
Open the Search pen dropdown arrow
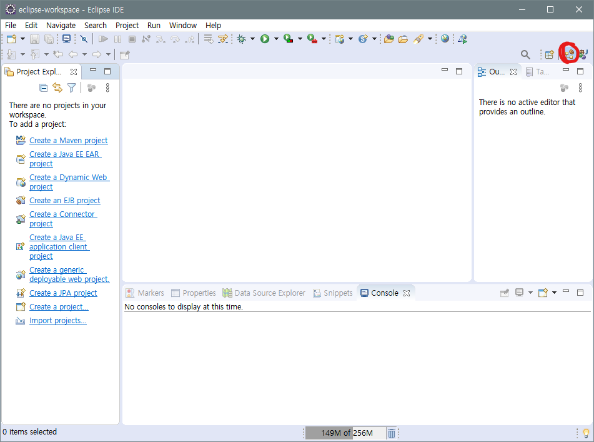tap(430, 39)
